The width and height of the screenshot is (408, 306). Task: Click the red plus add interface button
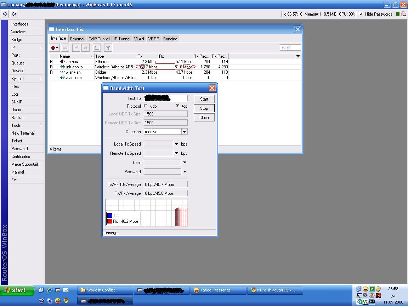pos(53,48)
